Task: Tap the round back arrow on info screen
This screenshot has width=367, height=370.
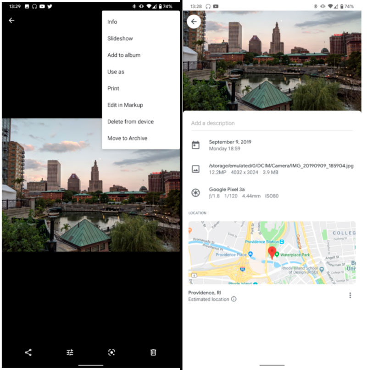Action: 194,22
